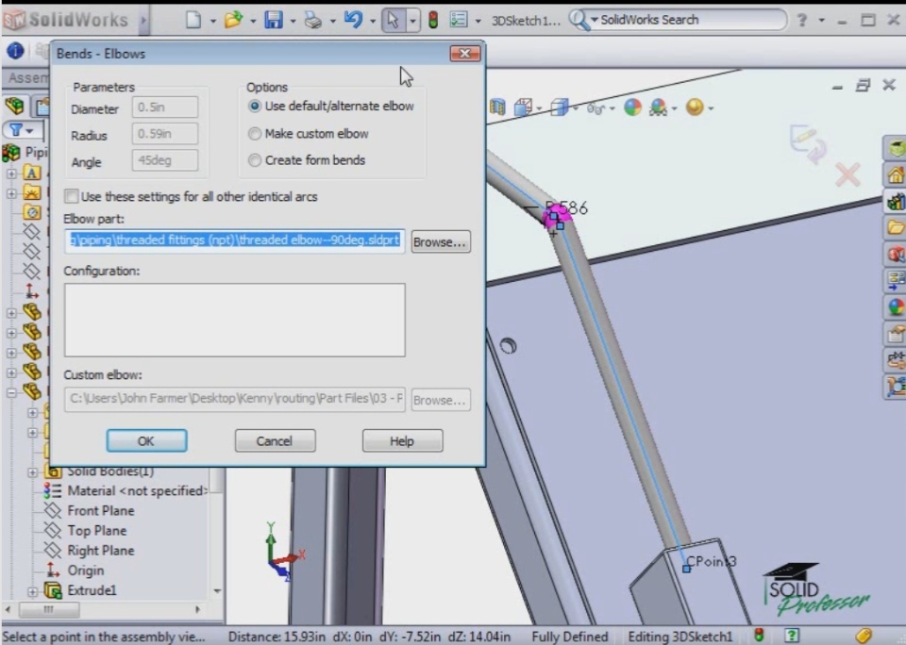The image size is (906, 645).
Task: Click the status bar rebuild traffic light
Action: coord(759,636)
